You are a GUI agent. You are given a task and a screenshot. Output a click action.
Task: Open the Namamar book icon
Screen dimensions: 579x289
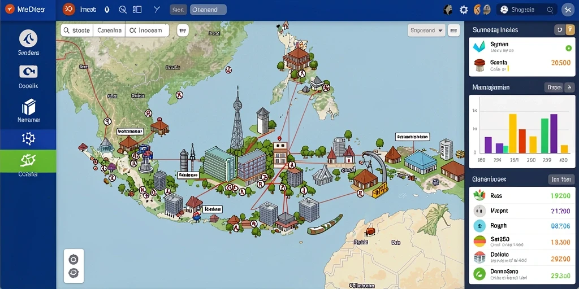pos(28,107)
